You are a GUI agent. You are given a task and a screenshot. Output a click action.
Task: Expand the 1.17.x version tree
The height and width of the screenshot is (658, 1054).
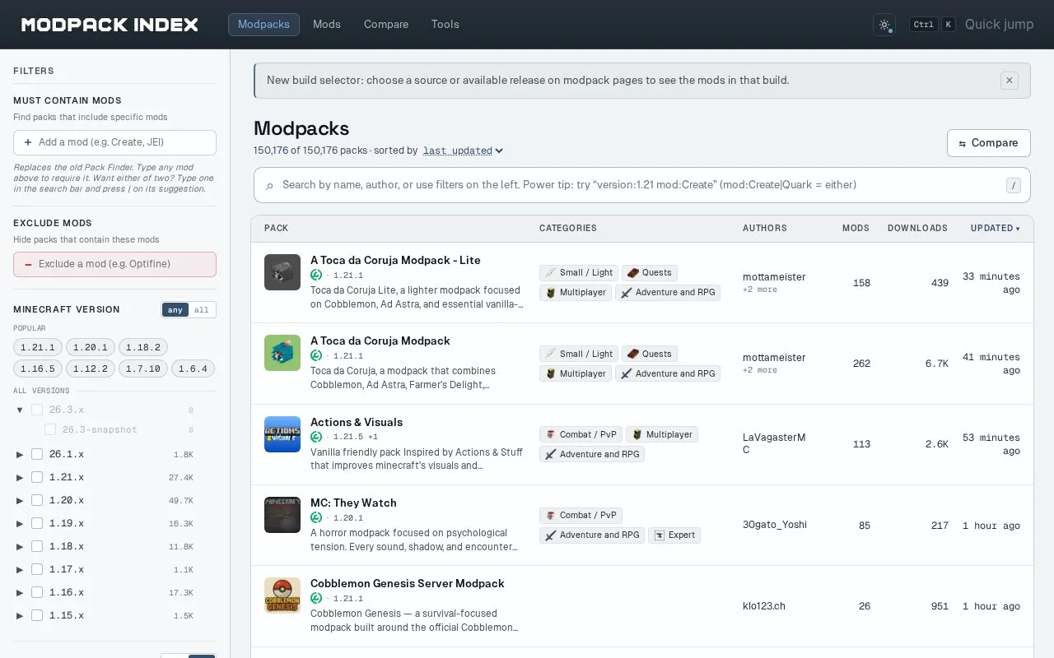coord(21,569)
